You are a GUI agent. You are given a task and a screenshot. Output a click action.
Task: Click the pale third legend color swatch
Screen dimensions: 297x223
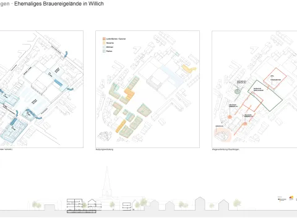pos(104,47)
